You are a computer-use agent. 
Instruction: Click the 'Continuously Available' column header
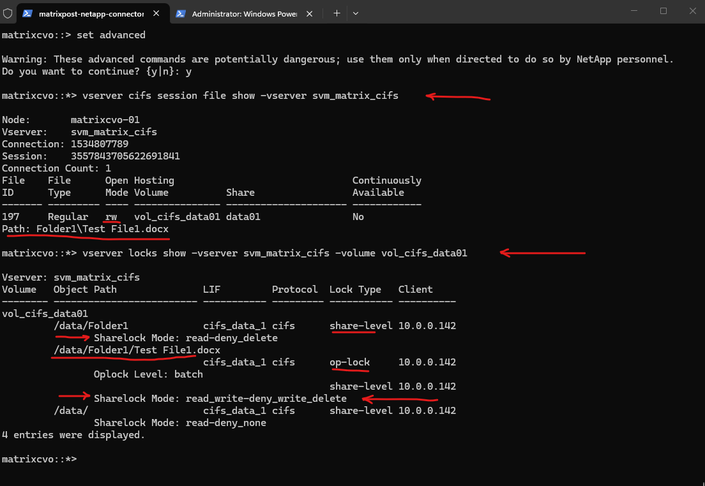click(x=387, y=186)
